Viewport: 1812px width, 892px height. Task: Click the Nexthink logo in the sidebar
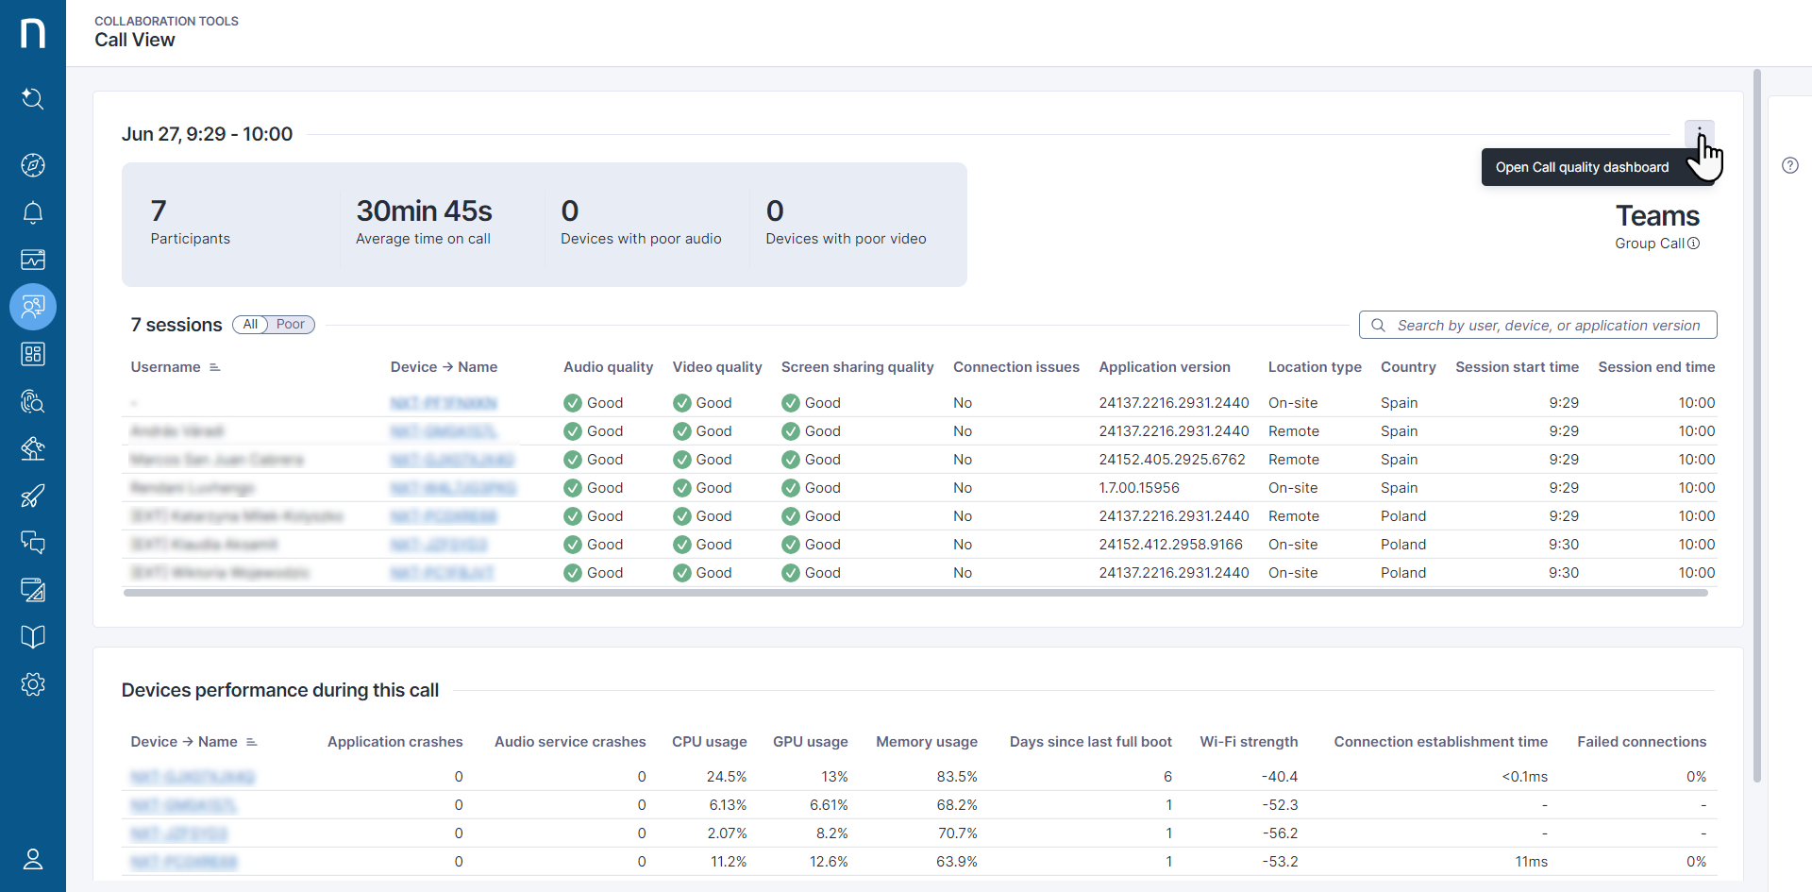point(33,33)
